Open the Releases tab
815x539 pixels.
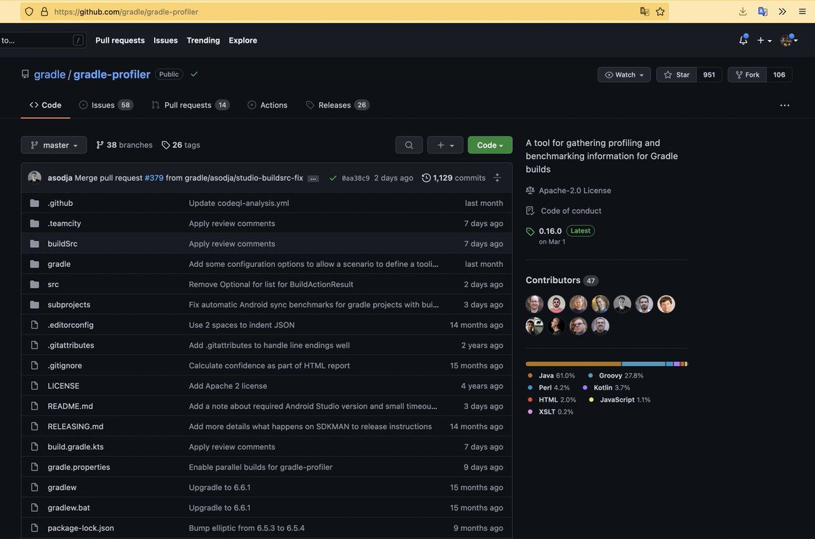tap(337, 105)
